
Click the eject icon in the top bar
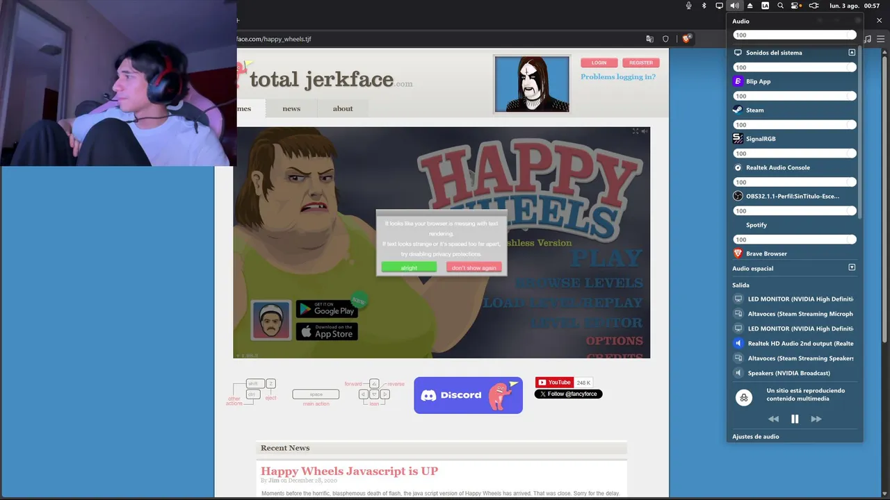coord(750,6)
